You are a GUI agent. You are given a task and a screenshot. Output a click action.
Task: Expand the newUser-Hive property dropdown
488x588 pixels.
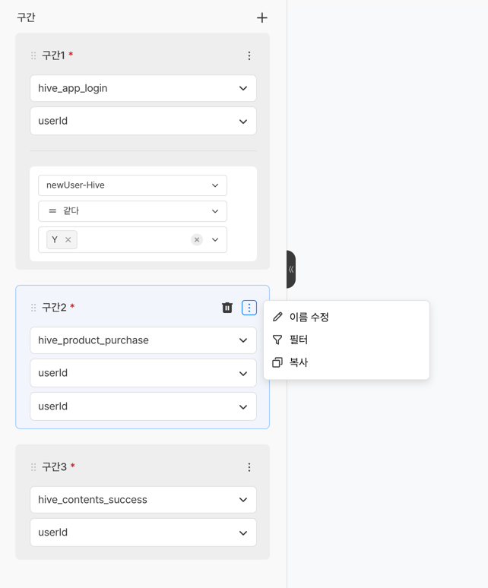coord(132,185)
